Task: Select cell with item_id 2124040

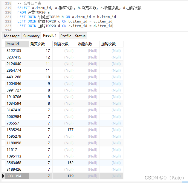Action: [x=17, y=64]
